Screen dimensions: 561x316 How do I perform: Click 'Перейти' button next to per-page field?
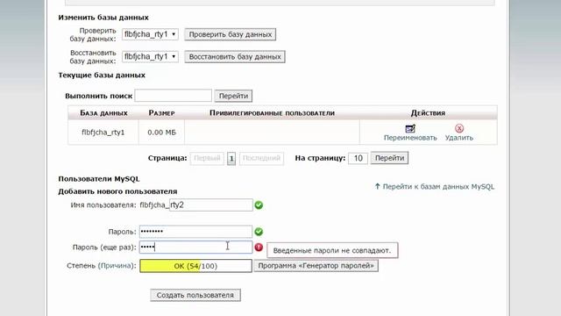[389, 158]
